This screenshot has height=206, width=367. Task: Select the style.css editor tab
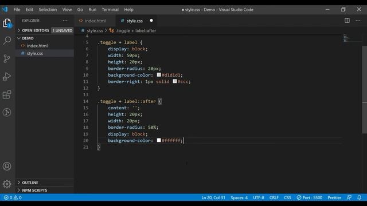[136, 21]
